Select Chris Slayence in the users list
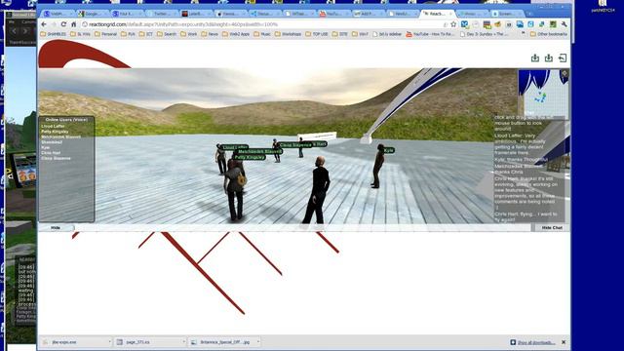The height and width of the screenshot is (351, 624). tap(56, 158)
